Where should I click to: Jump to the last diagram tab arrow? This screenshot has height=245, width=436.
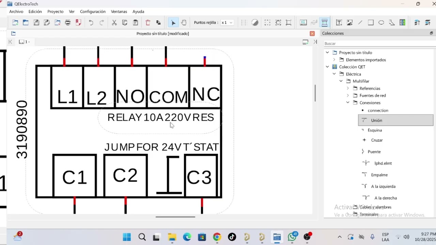click(315, 42)
